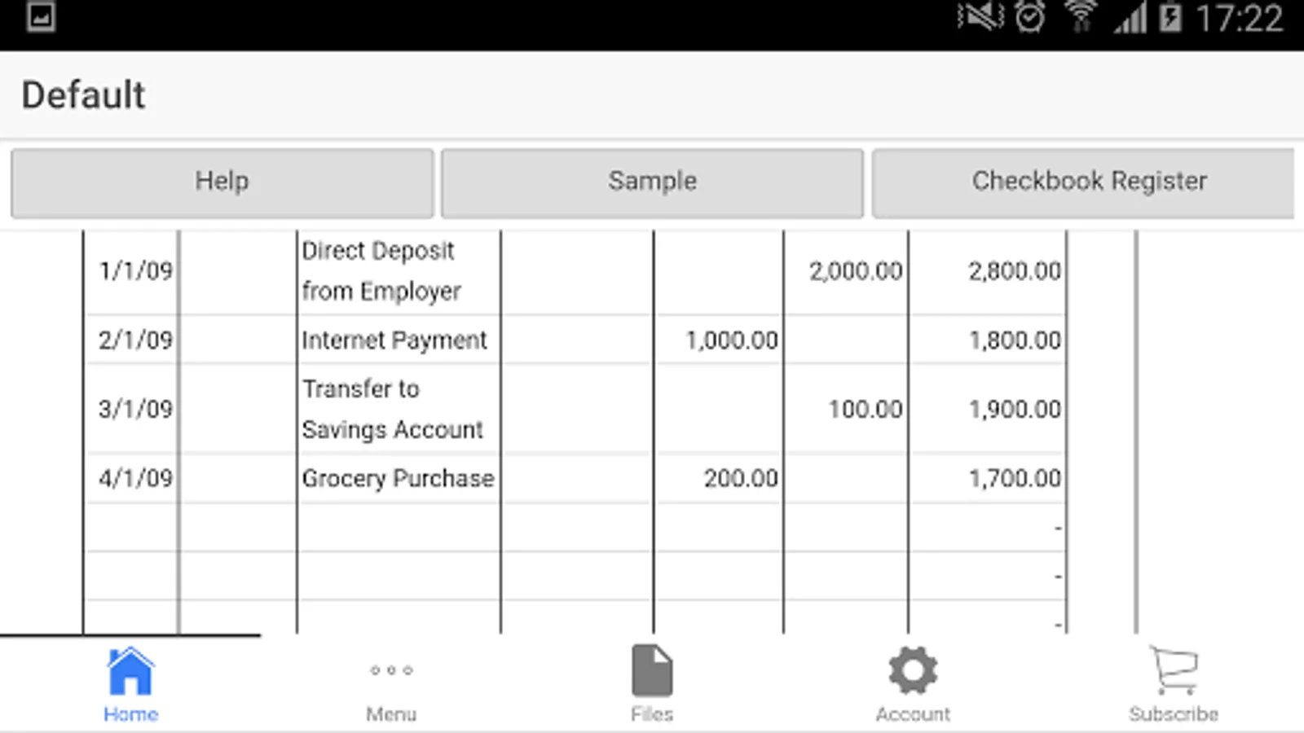This screenshot has width=1304, height=733.
Task: Select the 2,000.00 deposit amount cell
Action: 846,271
